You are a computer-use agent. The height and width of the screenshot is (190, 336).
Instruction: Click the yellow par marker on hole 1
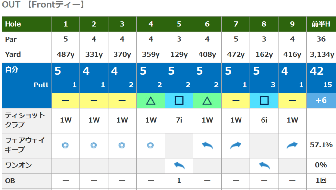[x=65, y=101]
